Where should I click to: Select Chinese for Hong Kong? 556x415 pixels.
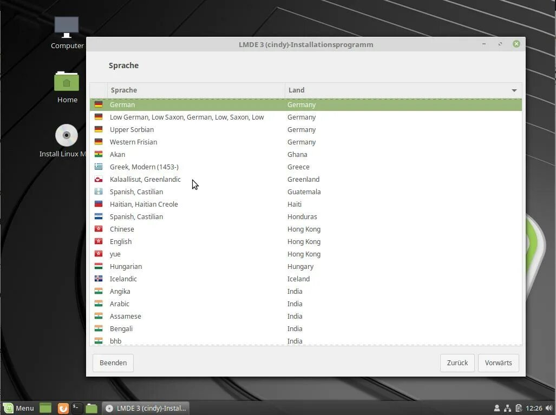pyautogui.click(x=306, y=229)
